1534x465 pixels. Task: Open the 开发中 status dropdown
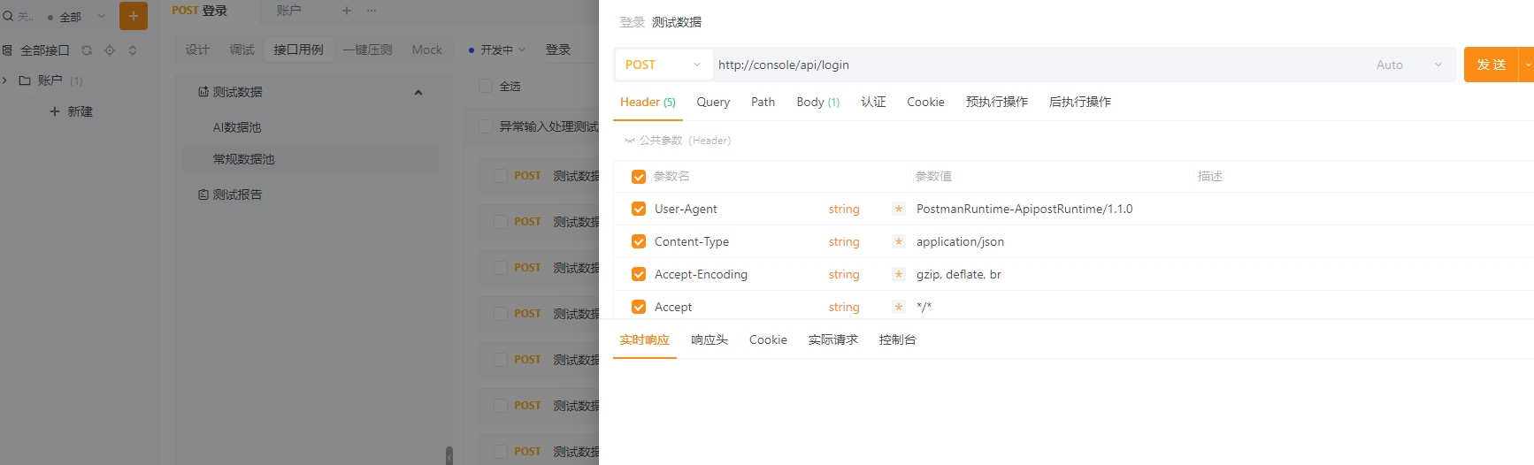click(497, 50)
